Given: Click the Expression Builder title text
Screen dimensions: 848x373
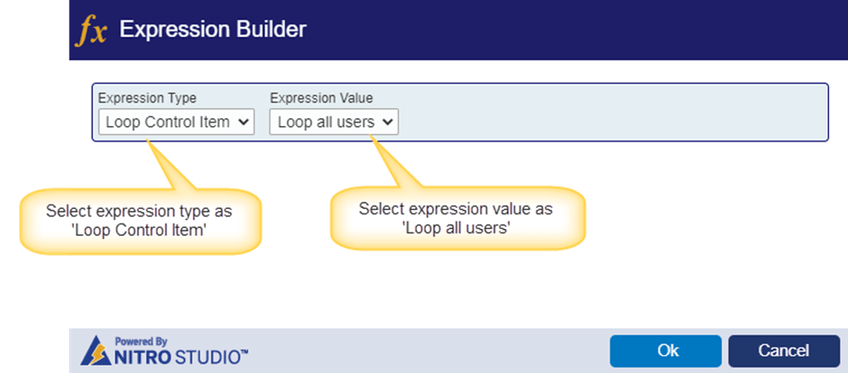Looking at the screenshot, I should tap(213, 30).
